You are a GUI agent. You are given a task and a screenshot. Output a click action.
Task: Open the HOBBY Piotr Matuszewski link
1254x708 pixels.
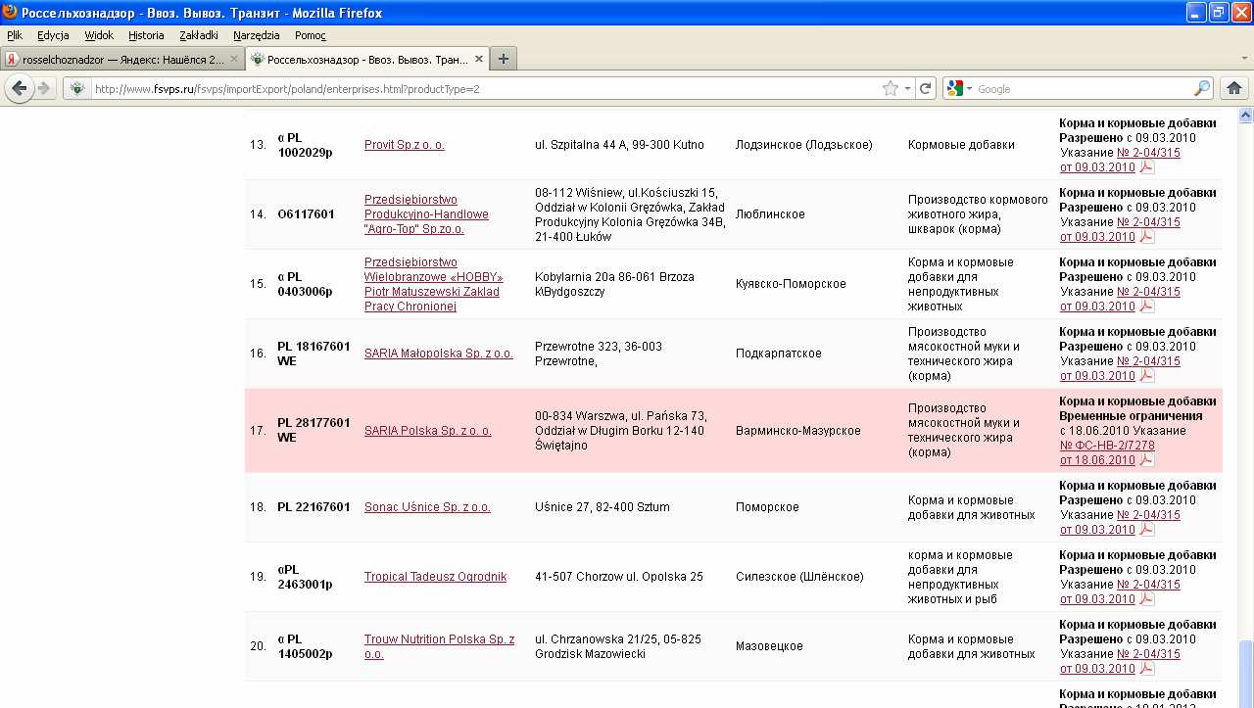(433, 284)
